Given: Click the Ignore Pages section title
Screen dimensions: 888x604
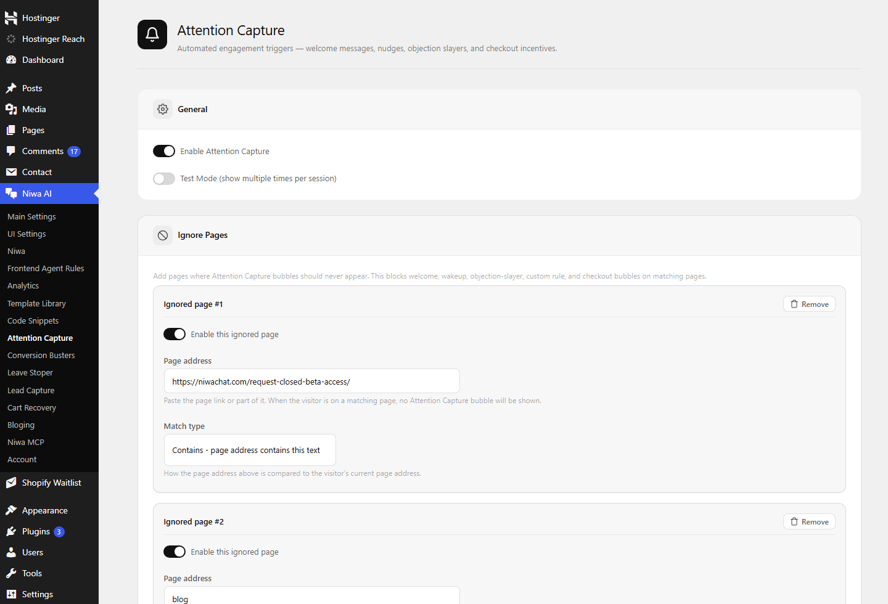Looking at the screenshot, I should pos(202,235).
